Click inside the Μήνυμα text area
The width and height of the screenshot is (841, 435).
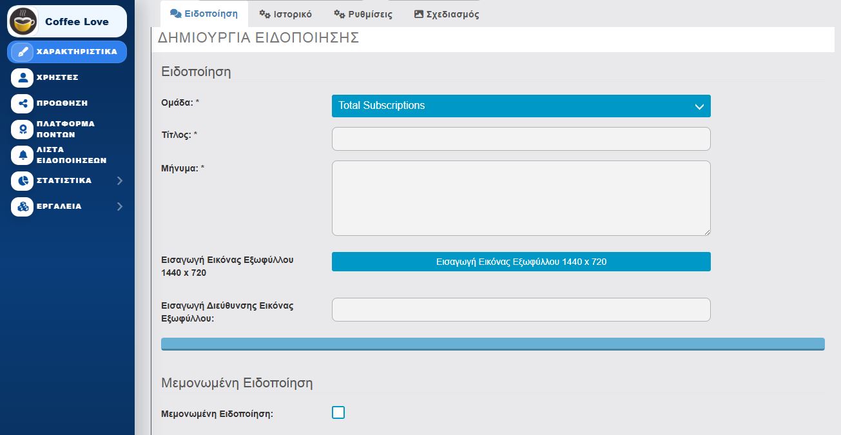[x=521, y=198]
